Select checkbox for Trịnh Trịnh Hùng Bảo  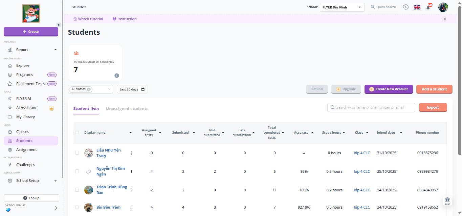pyautogui.click(x=77, y=190)
